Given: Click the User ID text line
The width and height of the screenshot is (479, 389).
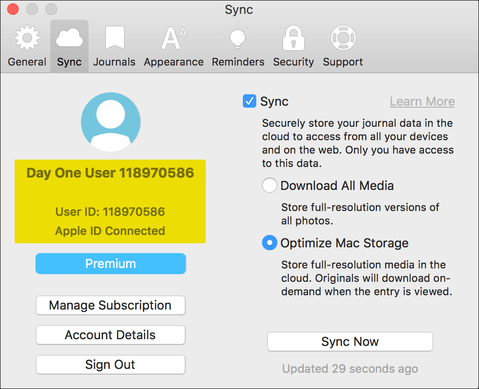Looking at the screenshot, I should pos(110,211).
